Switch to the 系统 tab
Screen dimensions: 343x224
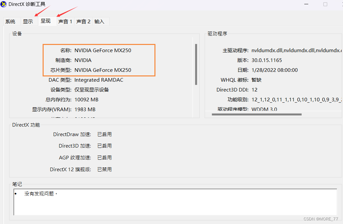[x=10, y=21]
